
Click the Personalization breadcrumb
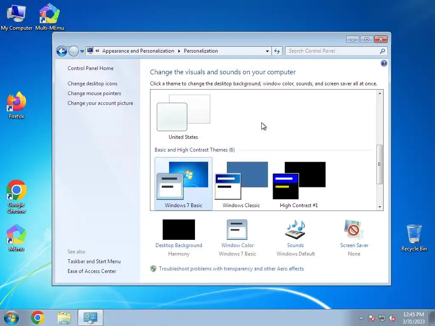point(201,51)
